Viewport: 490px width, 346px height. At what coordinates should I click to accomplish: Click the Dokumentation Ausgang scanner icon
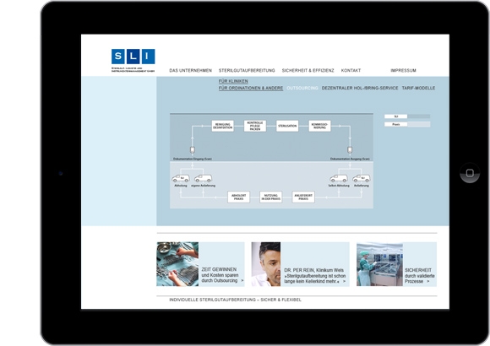point(350,150)
